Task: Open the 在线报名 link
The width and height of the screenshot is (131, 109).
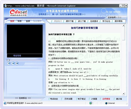Action: 23,98
